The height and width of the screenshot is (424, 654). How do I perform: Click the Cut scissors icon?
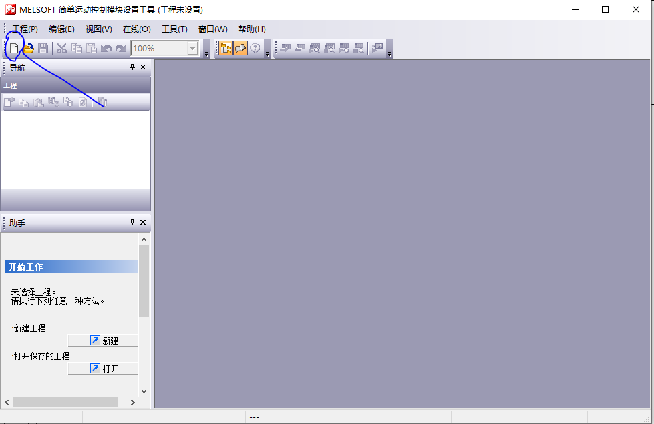pos(61,48)
